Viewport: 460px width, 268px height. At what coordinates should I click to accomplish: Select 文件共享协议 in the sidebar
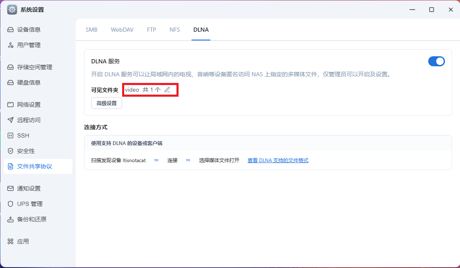(38, 166)
